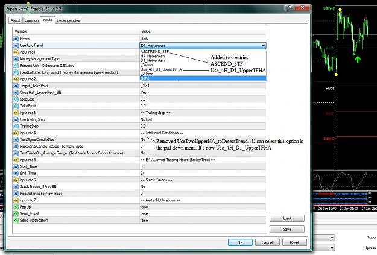Open the Period dropdown behind the dialog
This screenshot has width=377, height=255.
(x=332, y=238)
